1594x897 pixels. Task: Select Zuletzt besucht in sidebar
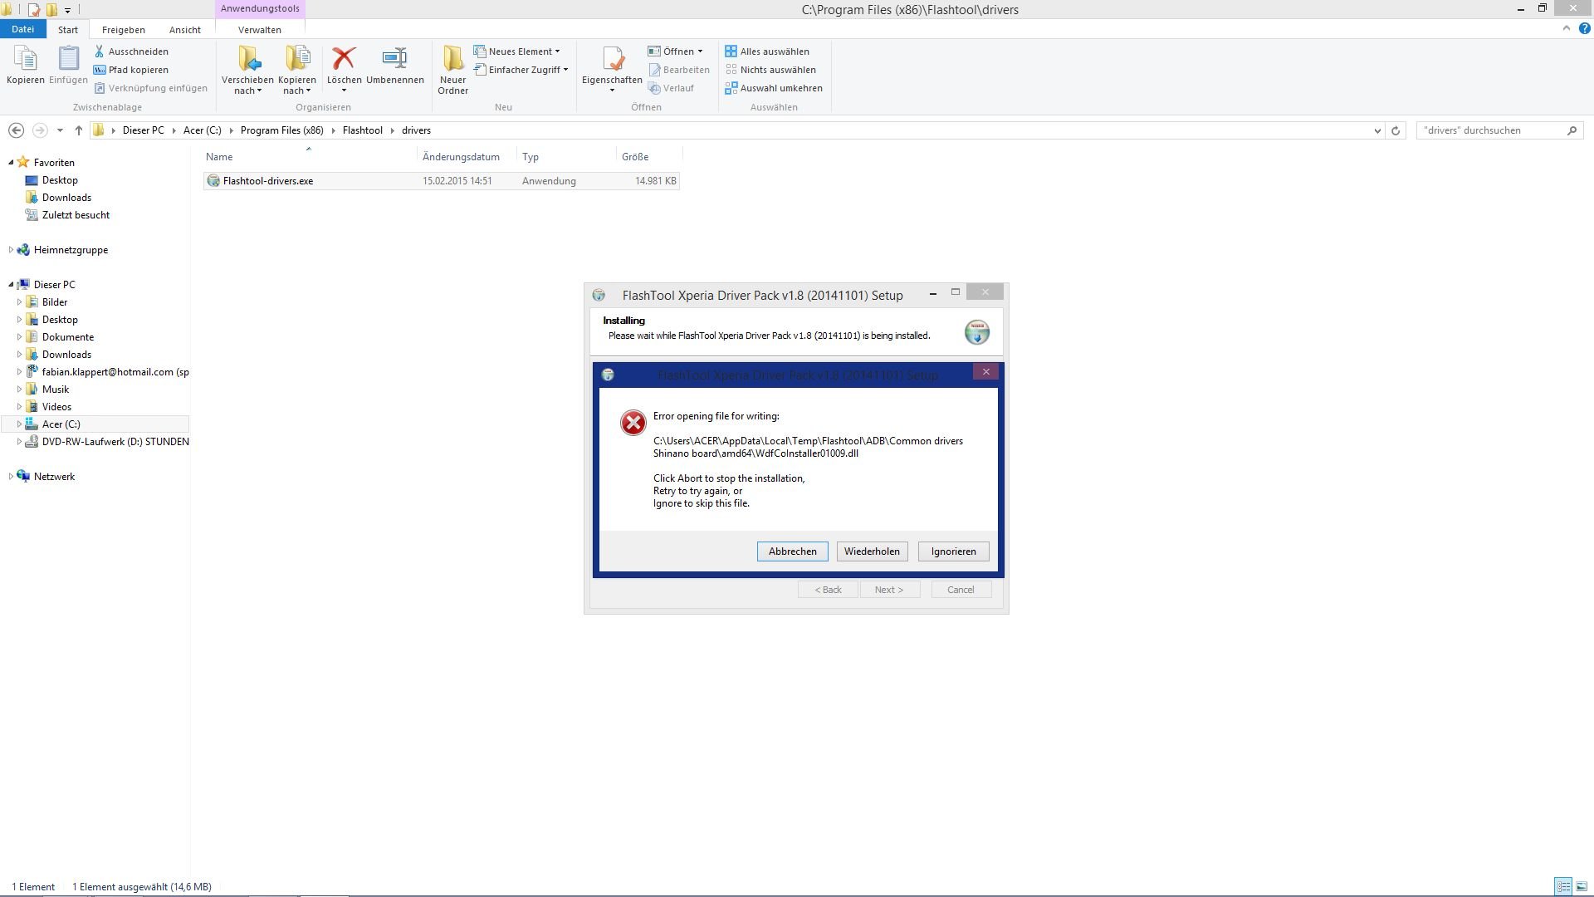click(x=76, y=215)
